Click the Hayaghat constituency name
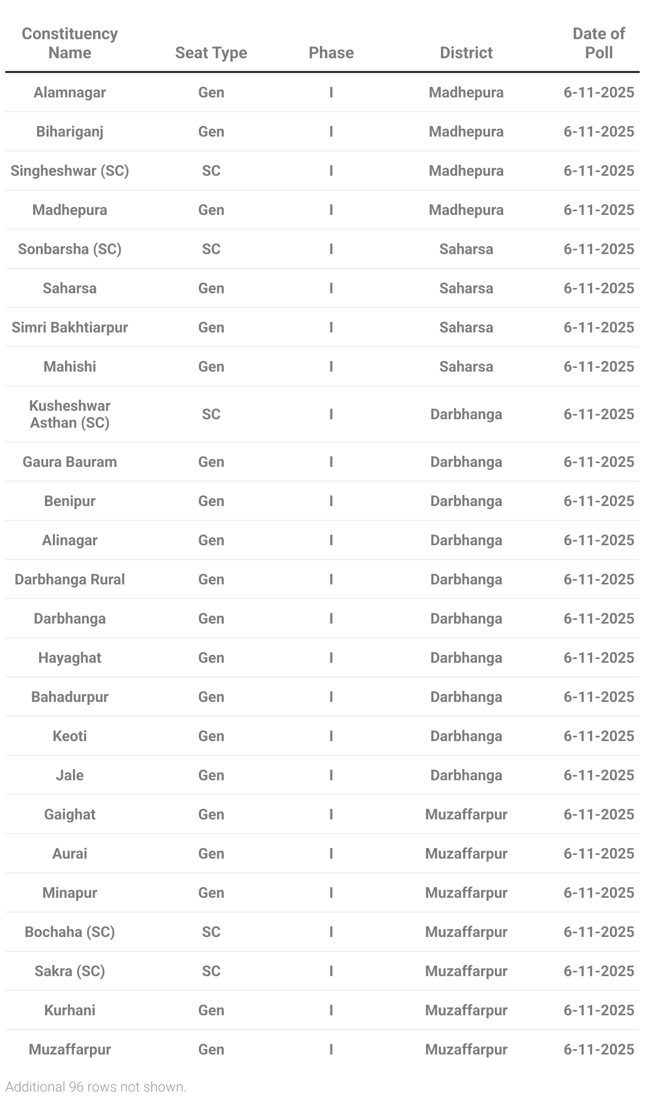 tap(70, 657)
